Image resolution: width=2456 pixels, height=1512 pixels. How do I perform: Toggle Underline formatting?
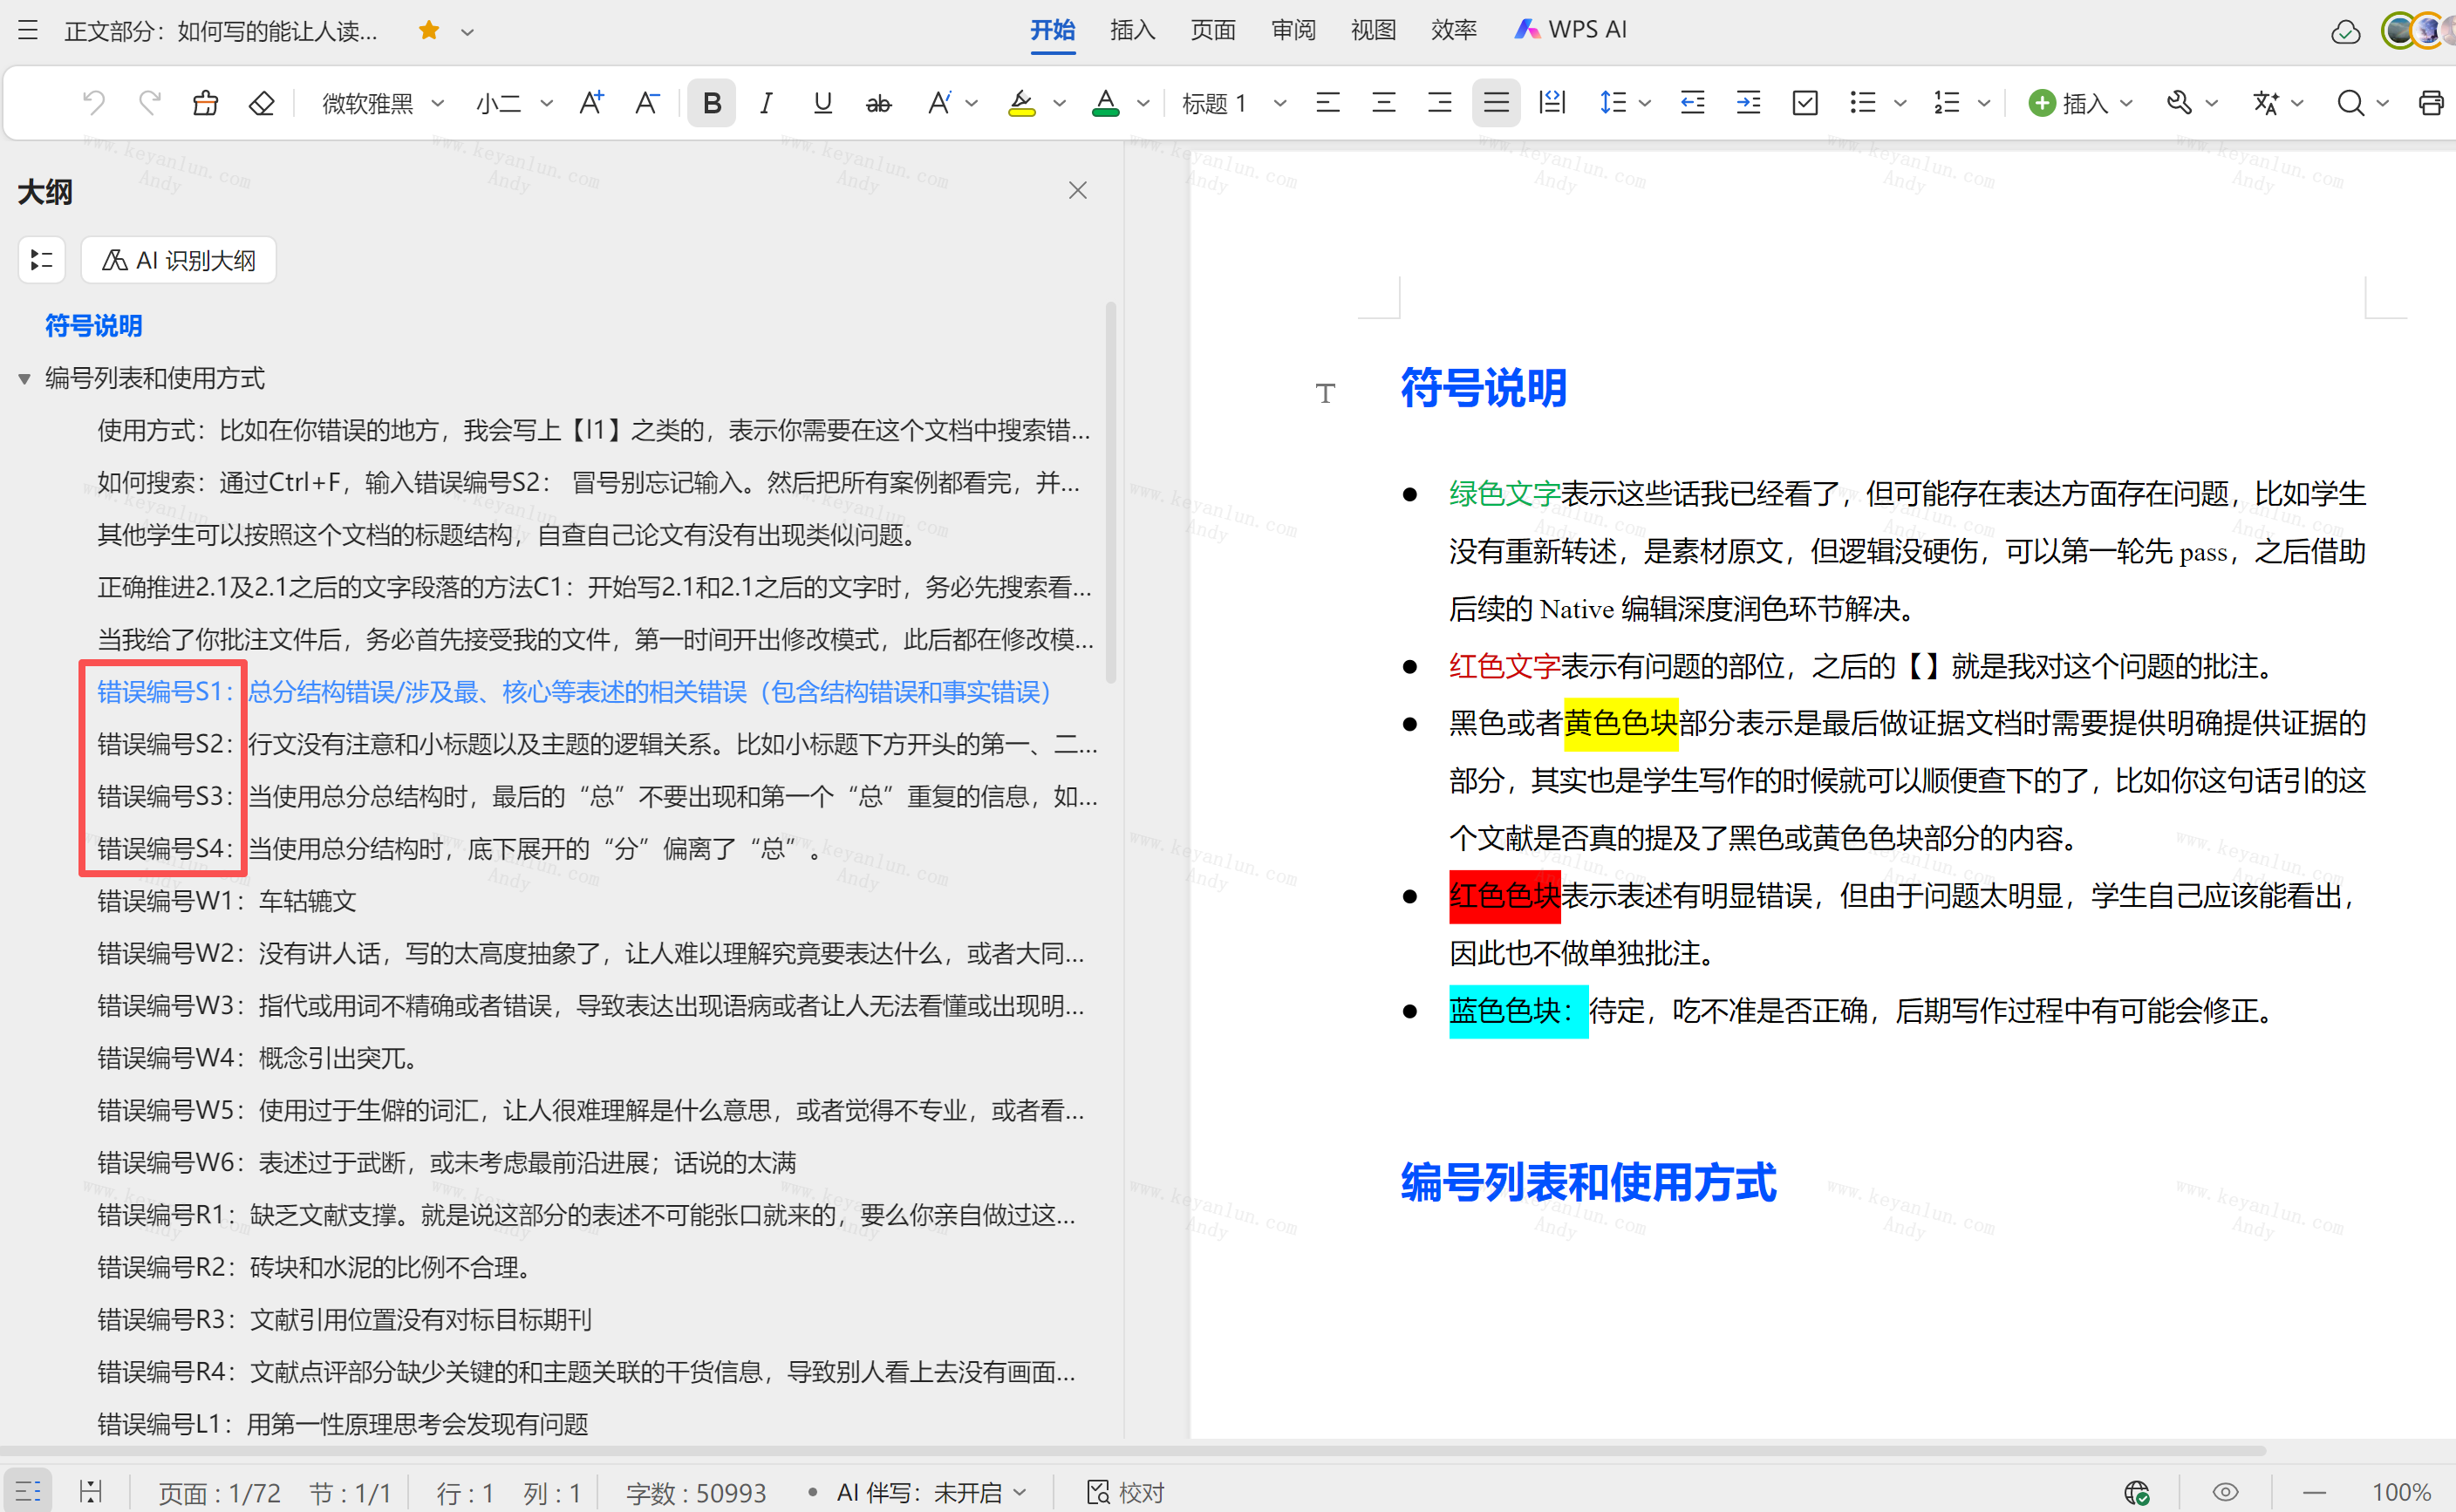coord(822,102)
